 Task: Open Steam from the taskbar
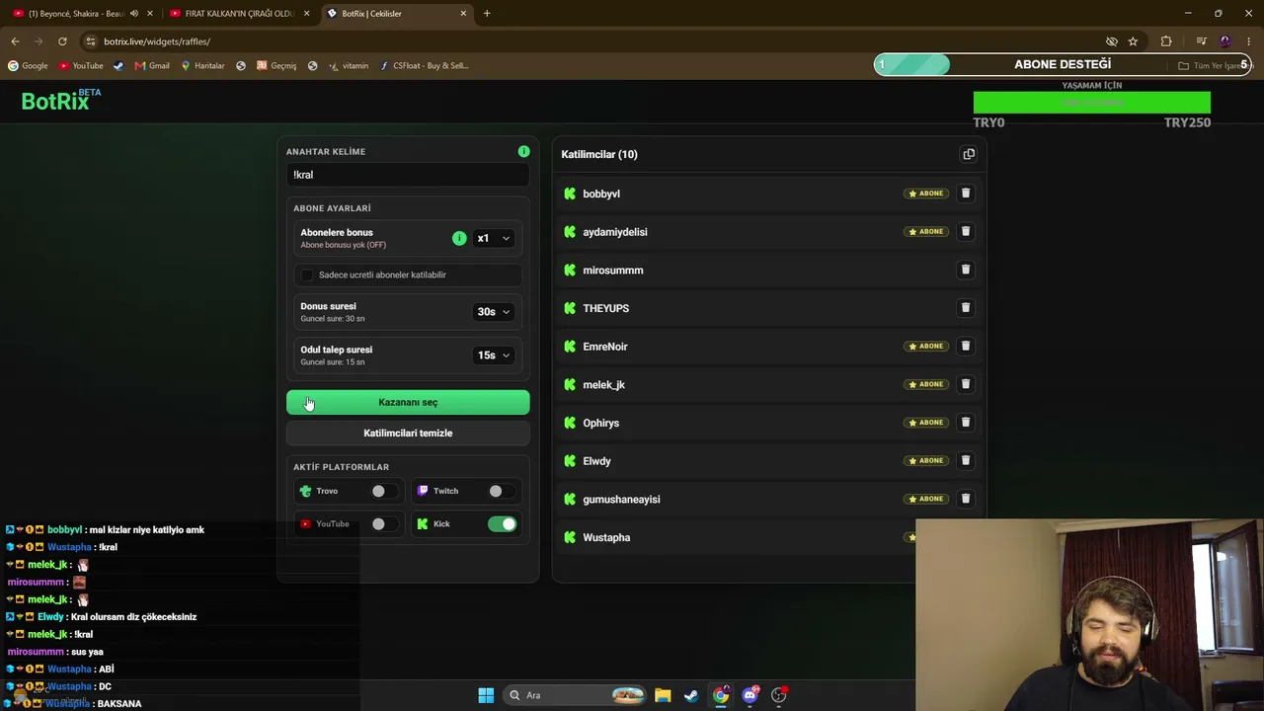[691, 695]
